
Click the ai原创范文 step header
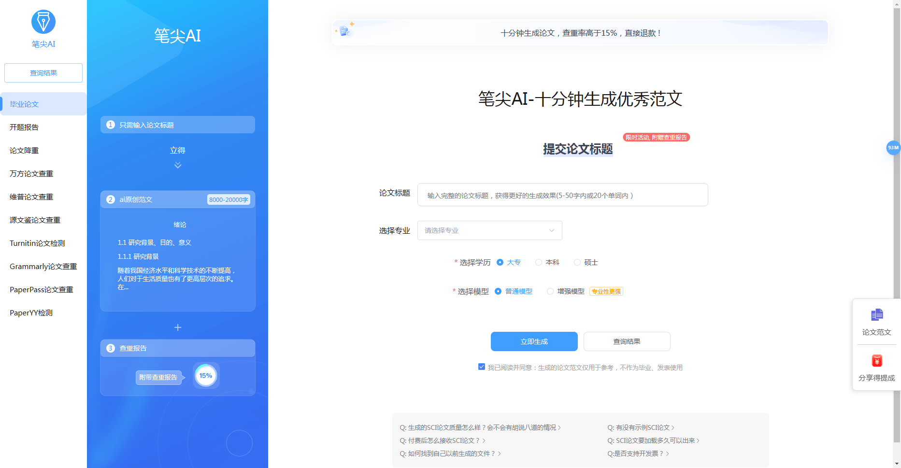pyautogui.click(x=178, y=199)
